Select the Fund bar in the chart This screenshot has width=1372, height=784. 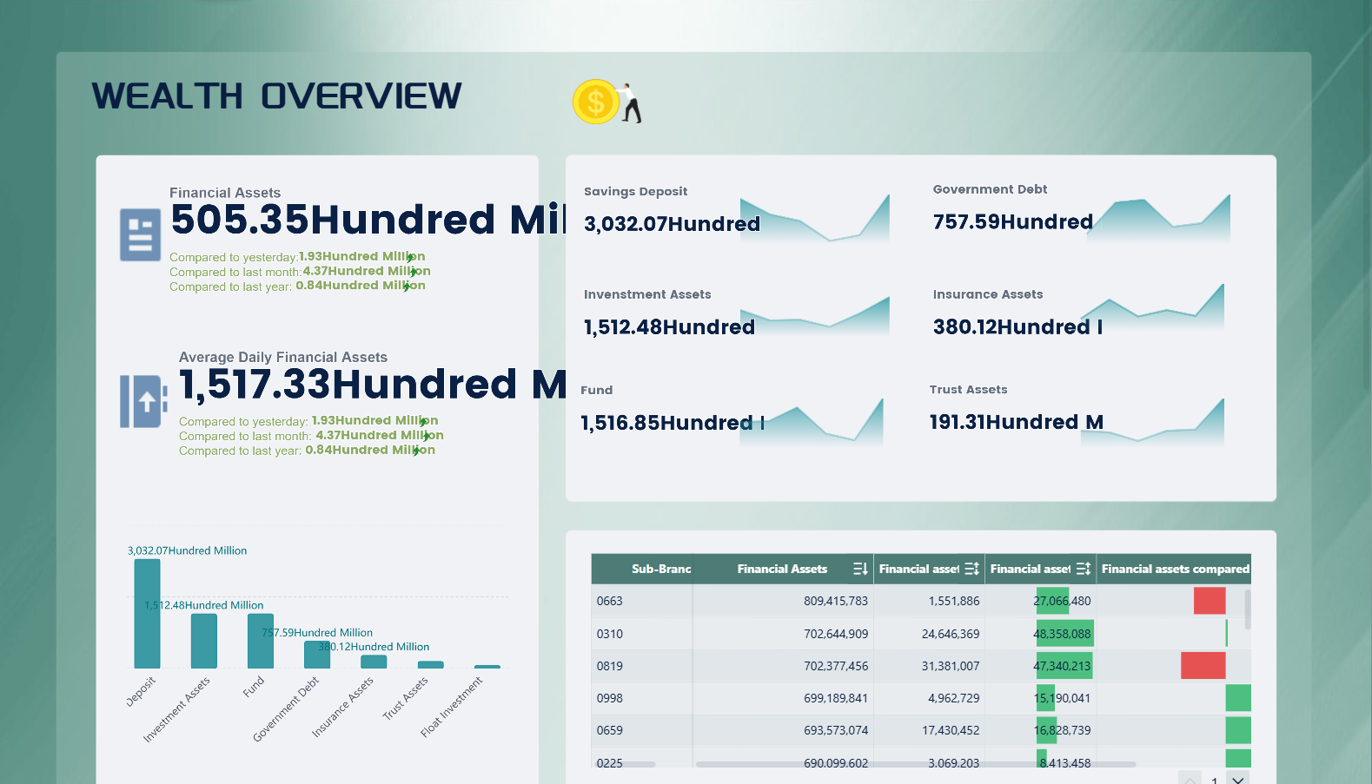pos(261,641)
